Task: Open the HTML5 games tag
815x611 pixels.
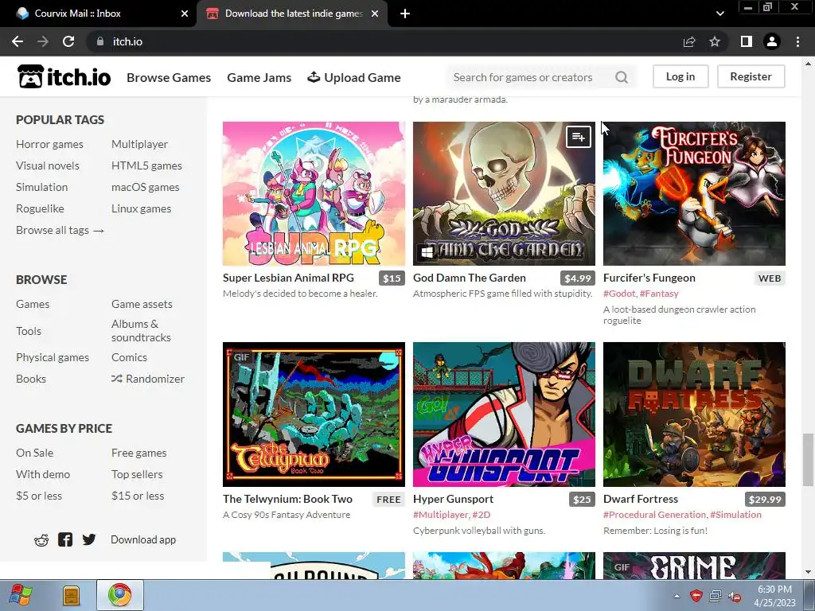Action: tap(146, 165)
